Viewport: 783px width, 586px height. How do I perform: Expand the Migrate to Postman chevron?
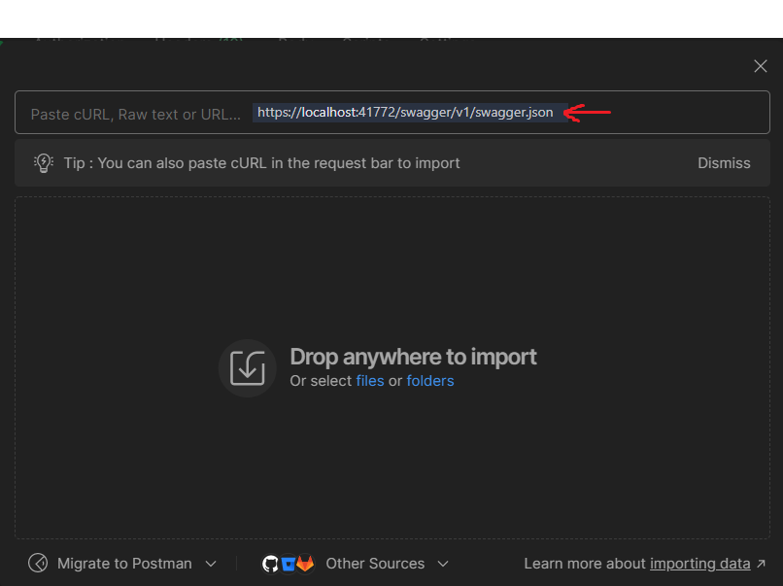pyautogui.click(x=211, y=564)
